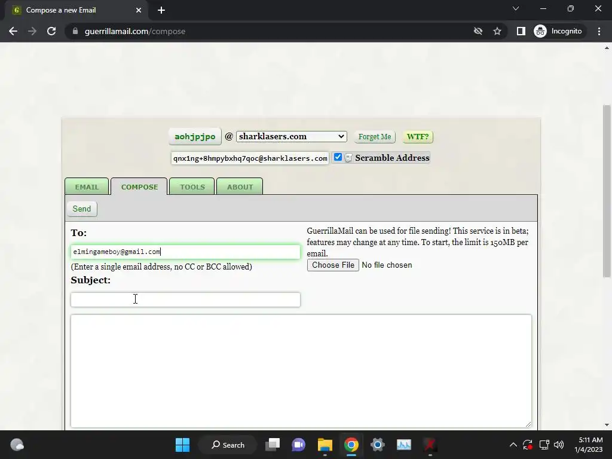This screenshot has width=612, height=459.
Task: Launch the Chat app from the taskbar
Action: 299,445
